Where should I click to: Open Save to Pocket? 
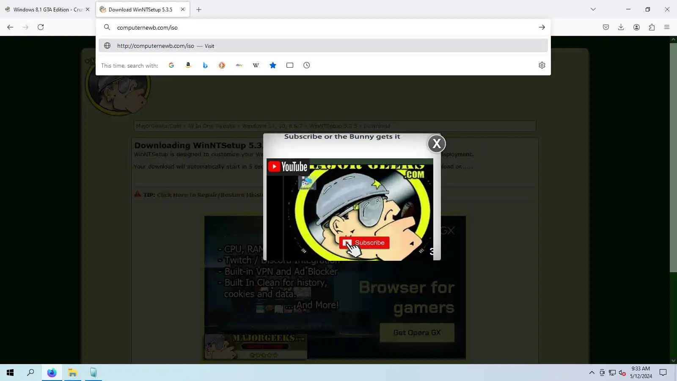606,27
